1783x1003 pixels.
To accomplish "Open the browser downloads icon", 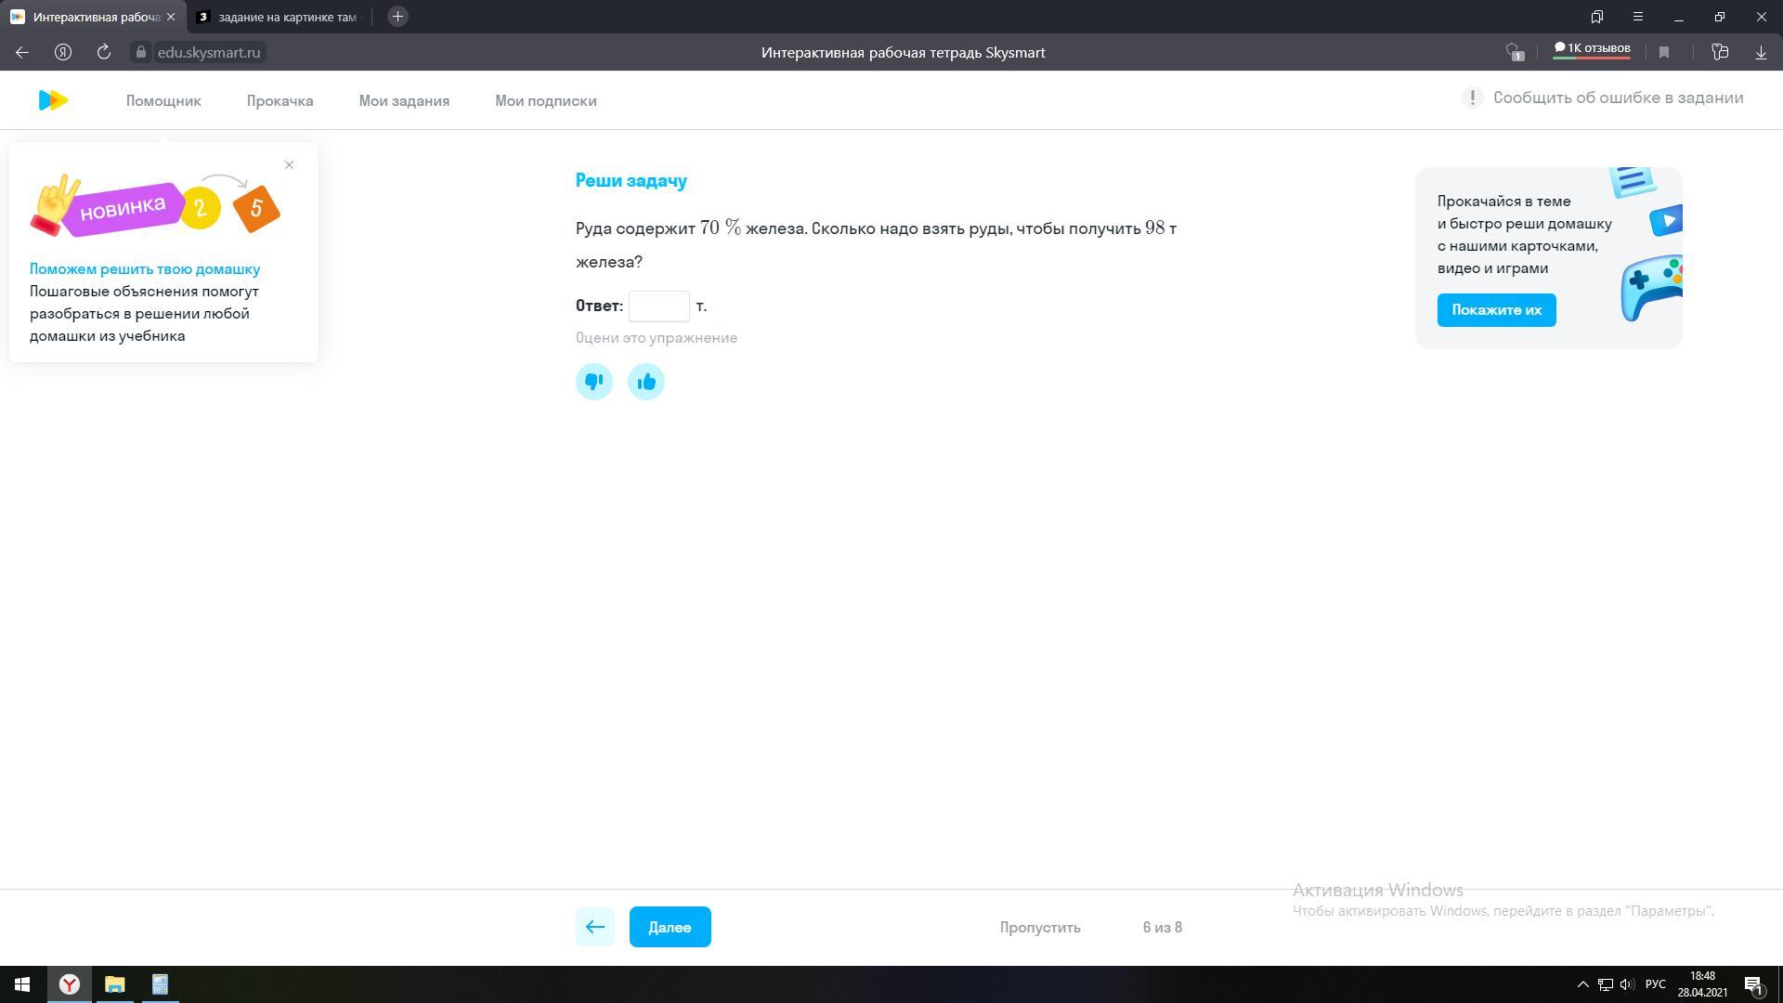I will [x=1761, y=53].
